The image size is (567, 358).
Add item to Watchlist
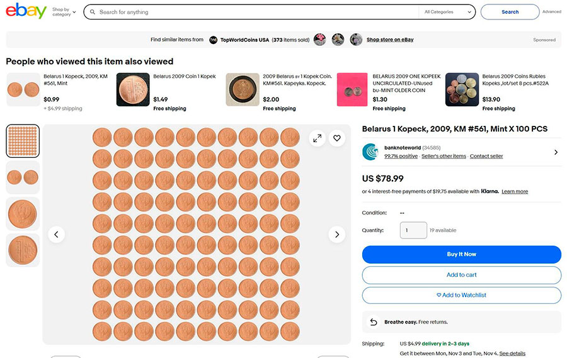pyautogui.click(x=461, y=295)
